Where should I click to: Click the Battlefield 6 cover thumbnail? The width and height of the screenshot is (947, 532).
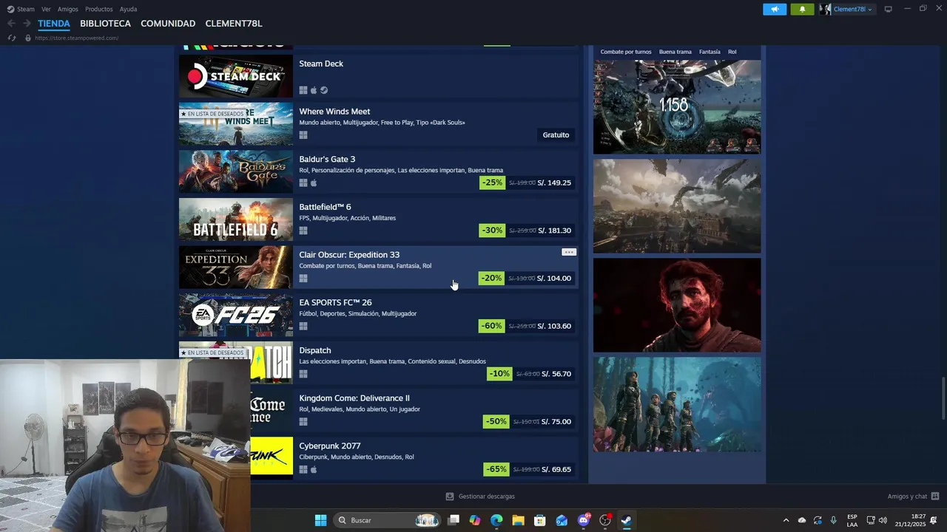[x=236, y=219]
